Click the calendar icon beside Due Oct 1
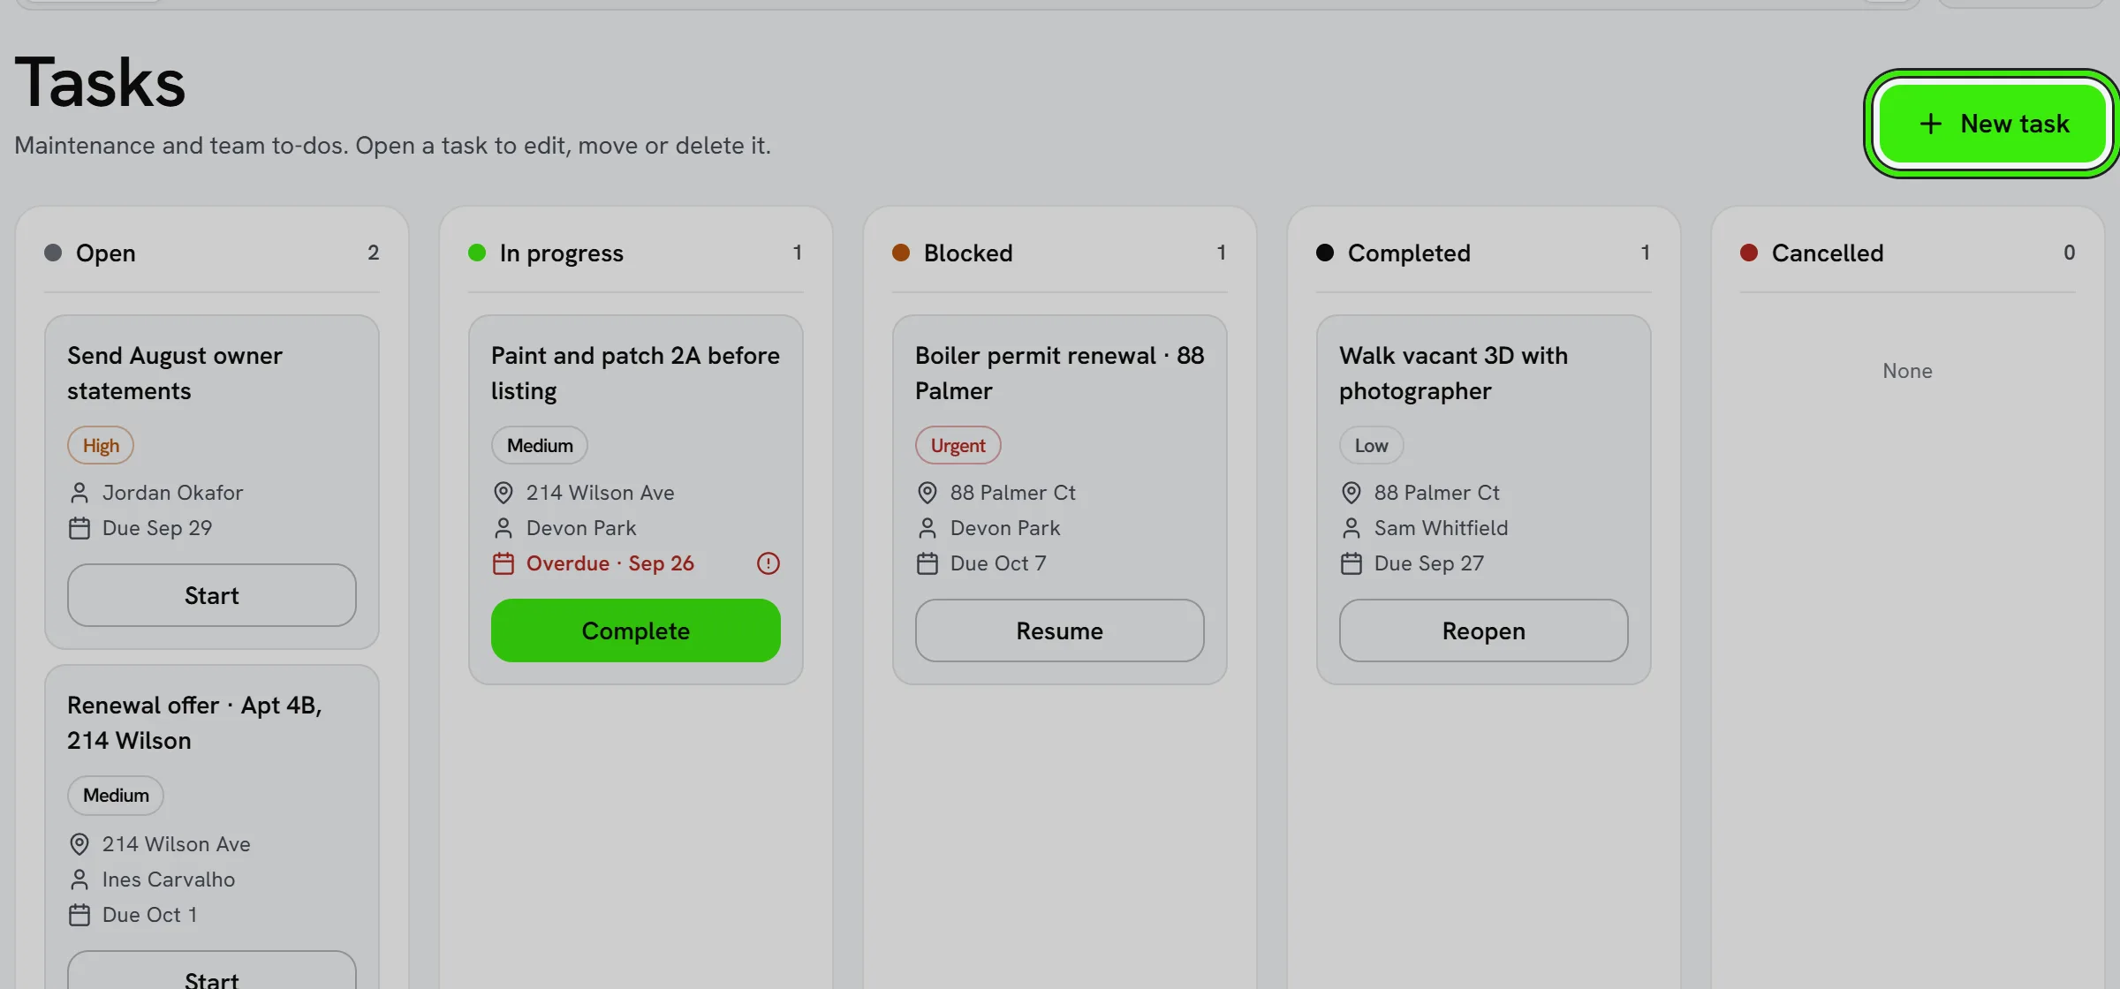The height and width of the screenshot is (989, 2120). (79, 915)
